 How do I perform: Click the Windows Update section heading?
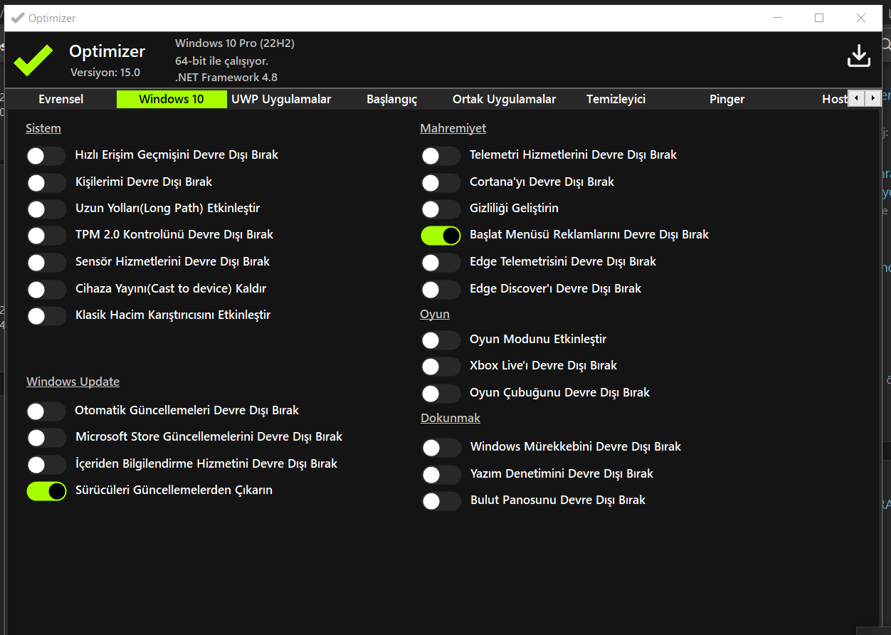point(73,382)
